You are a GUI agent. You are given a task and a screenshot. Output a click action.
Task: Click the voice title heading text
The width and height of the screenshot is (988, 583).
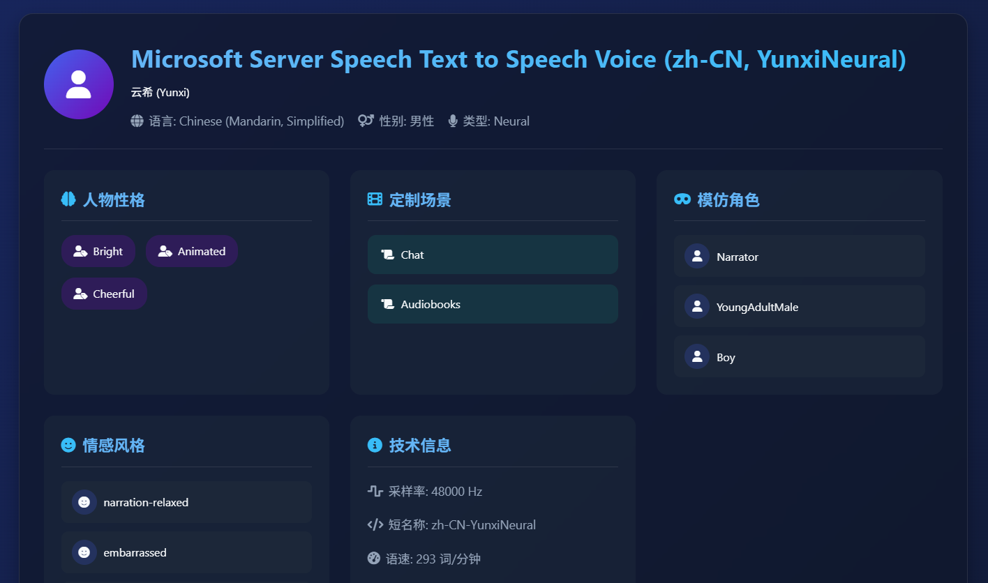(x=518, y=60)
